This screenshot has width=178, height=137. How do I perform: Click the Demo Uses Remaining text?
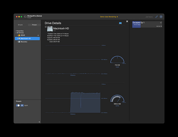109,17
